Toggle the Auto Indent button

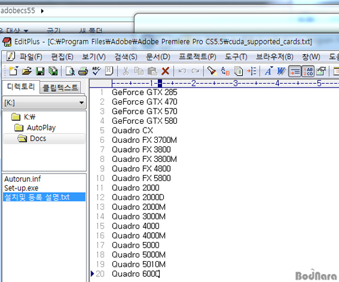(x=295, y=71)
